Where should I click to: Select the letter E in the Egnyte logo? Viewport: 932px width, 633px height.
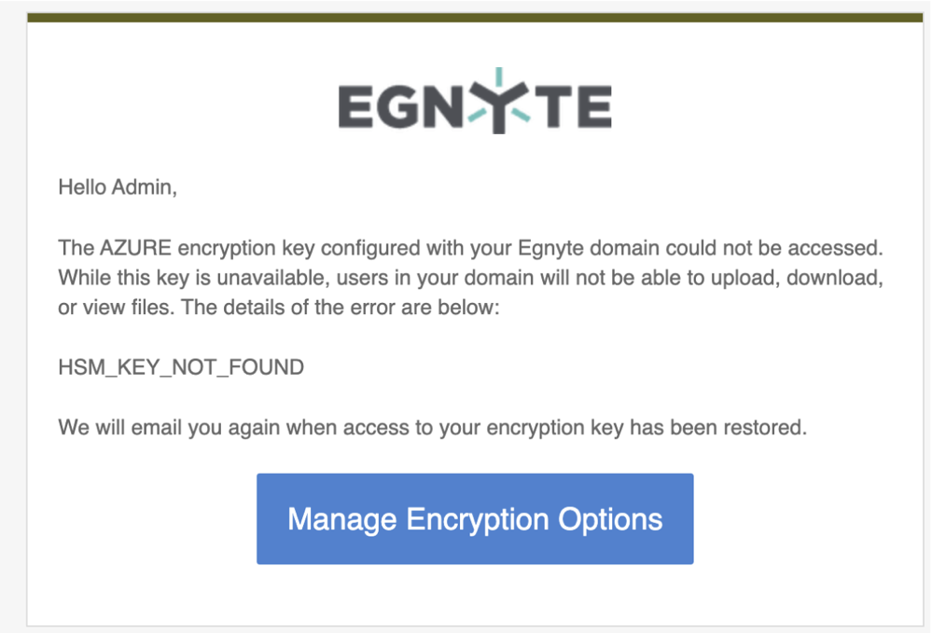coord(354,107)
